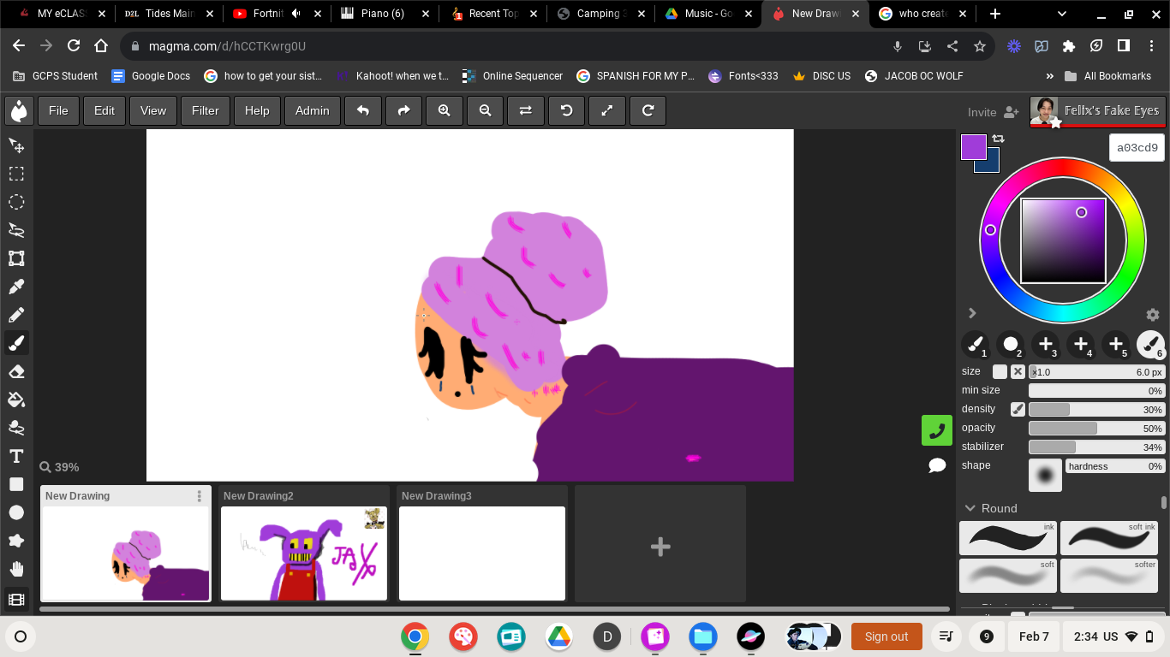Click the Sign out button in shelf
This screenshot has height=657, width=1170.
(886, 636)
